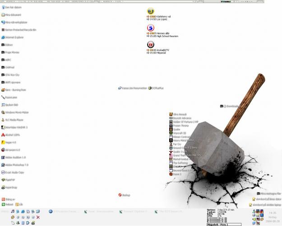The width and height of the screenshot is (282, 226).
Task: Open the VLC Media Player shortcut
Action: 14,120
